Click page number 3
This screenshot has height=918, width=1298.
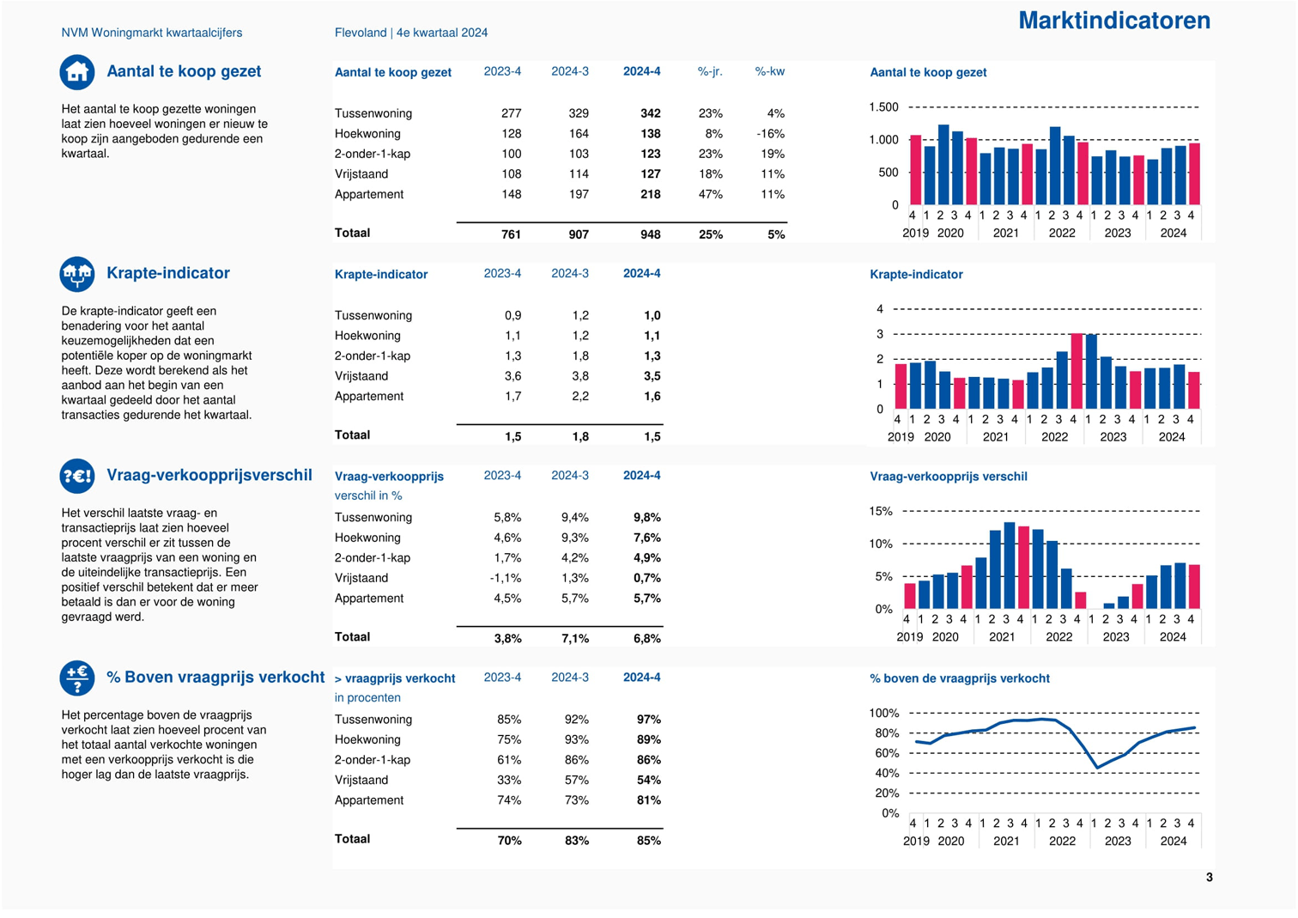(x=1209, y=877)
